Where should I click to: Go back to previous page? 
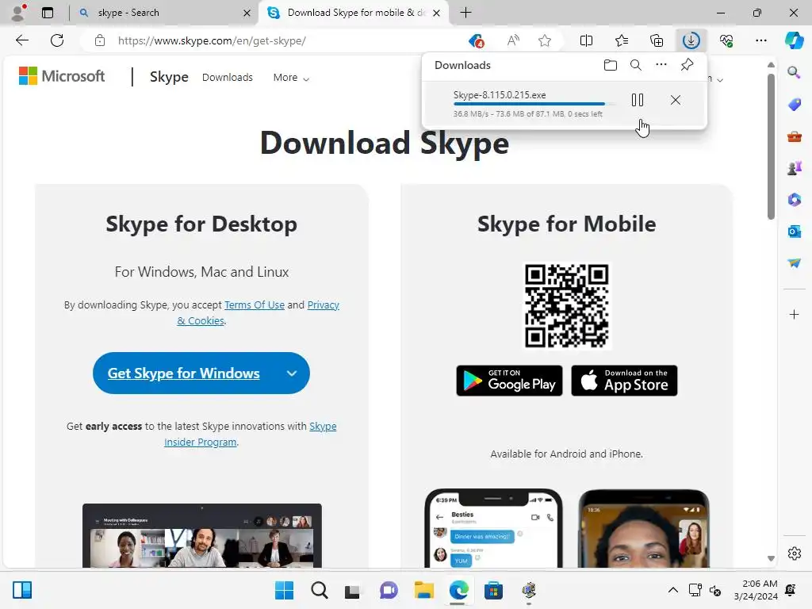pos(22,40)
